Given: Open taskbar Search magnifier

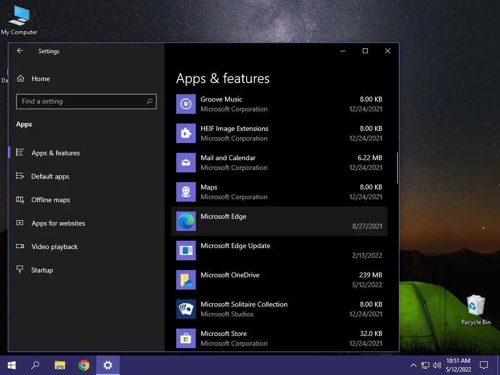Looking at the screenshot, I should tap(35, 365).
